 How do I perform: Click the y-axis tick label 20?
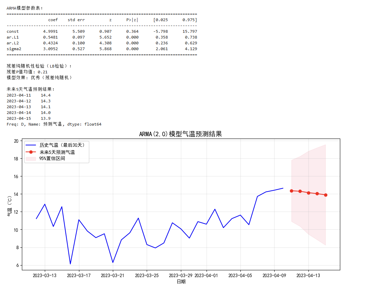tap(16, 141)
